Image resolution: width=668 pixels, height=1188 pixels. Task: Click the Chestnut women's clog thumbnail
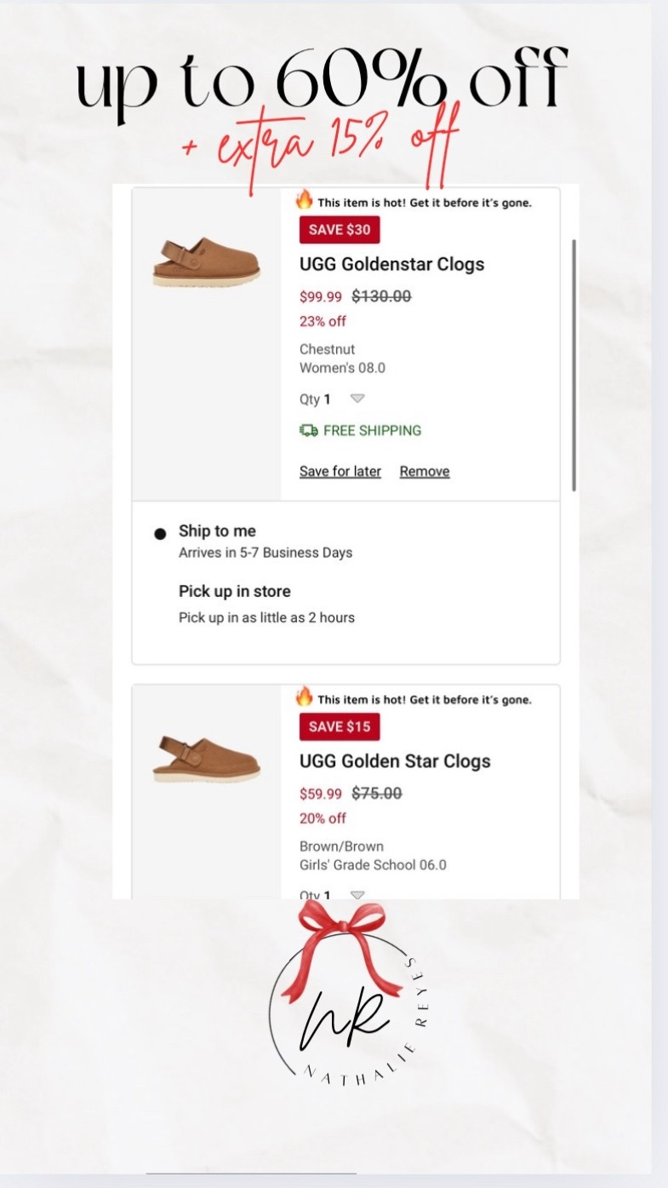[207, 261]
